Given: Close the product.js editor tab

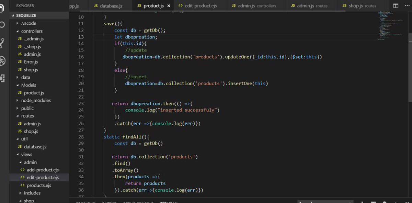Looking at the screenshot, I should (169, 6).
